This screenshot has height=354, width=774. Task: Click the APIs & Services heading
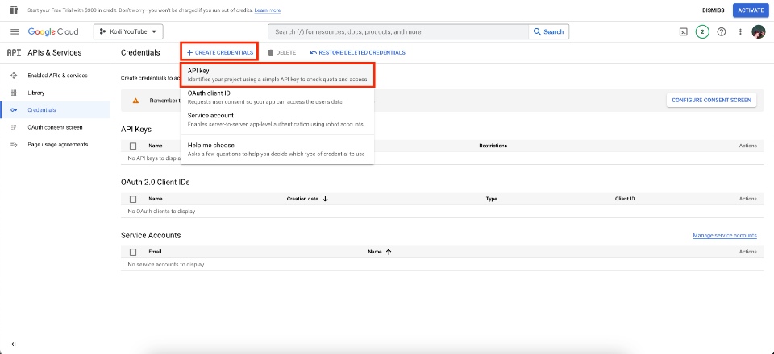(x=54, y=52)
